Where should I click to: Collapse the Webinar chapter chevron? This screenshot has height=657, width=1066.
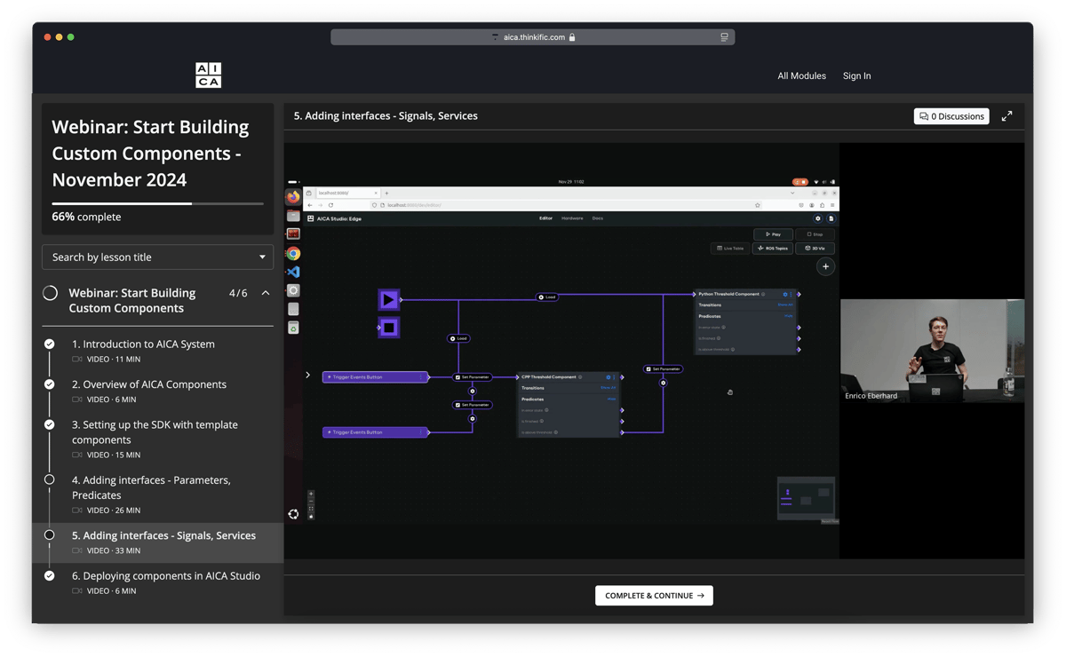[x=266, y=293]
